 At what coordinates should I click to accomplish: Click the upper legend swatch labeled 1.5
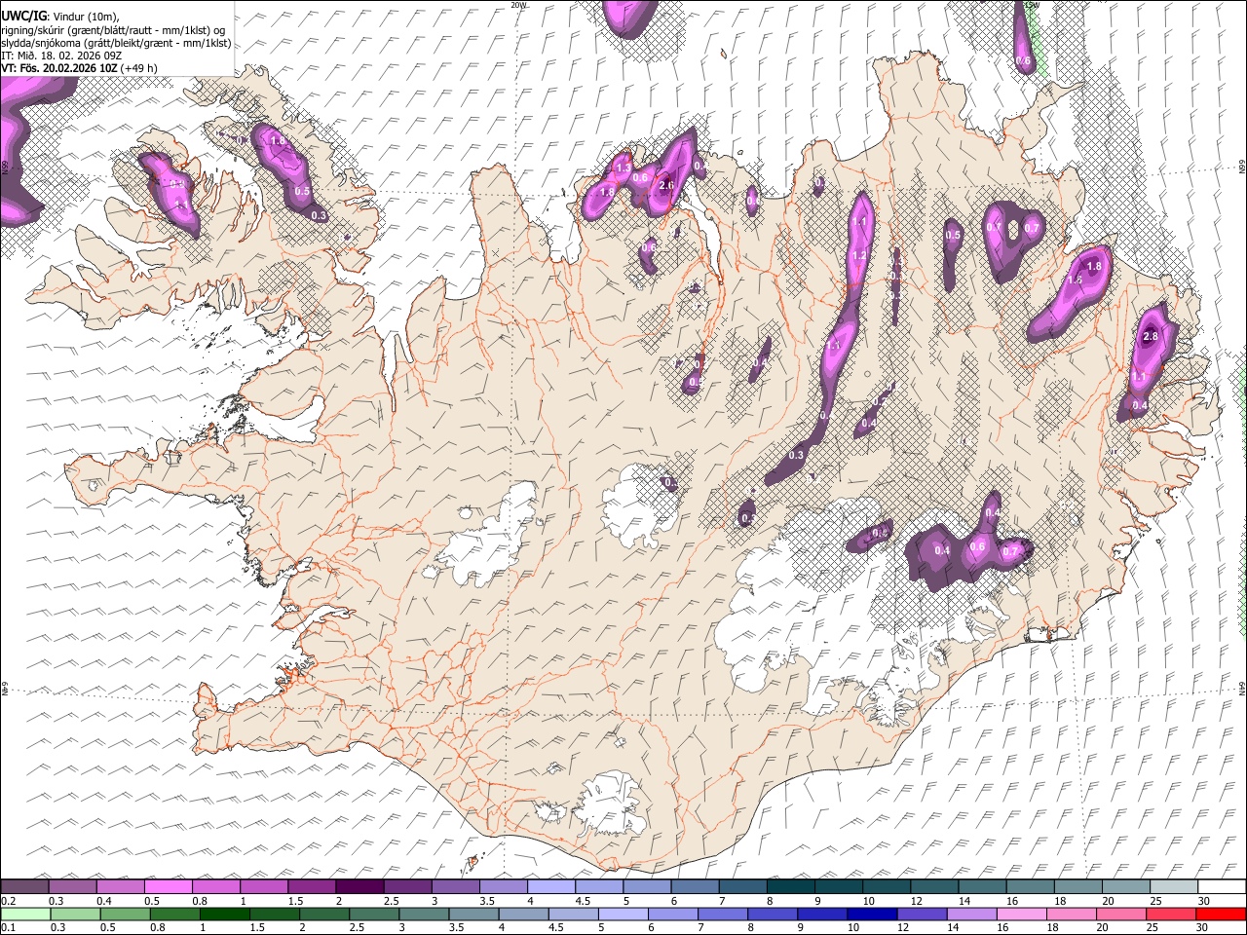pos(312,886)
